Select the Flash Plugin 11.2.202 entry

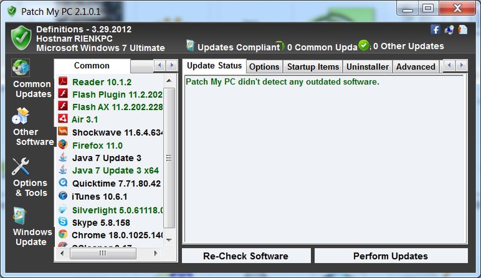(117, 95)
